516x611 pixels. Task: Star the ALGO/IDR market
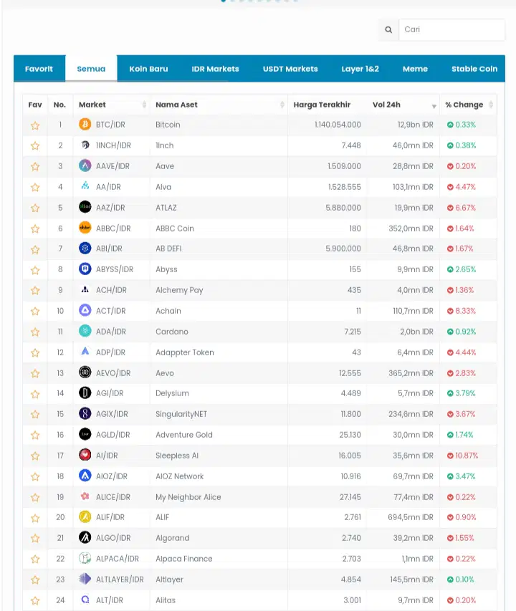coord(35,539)
